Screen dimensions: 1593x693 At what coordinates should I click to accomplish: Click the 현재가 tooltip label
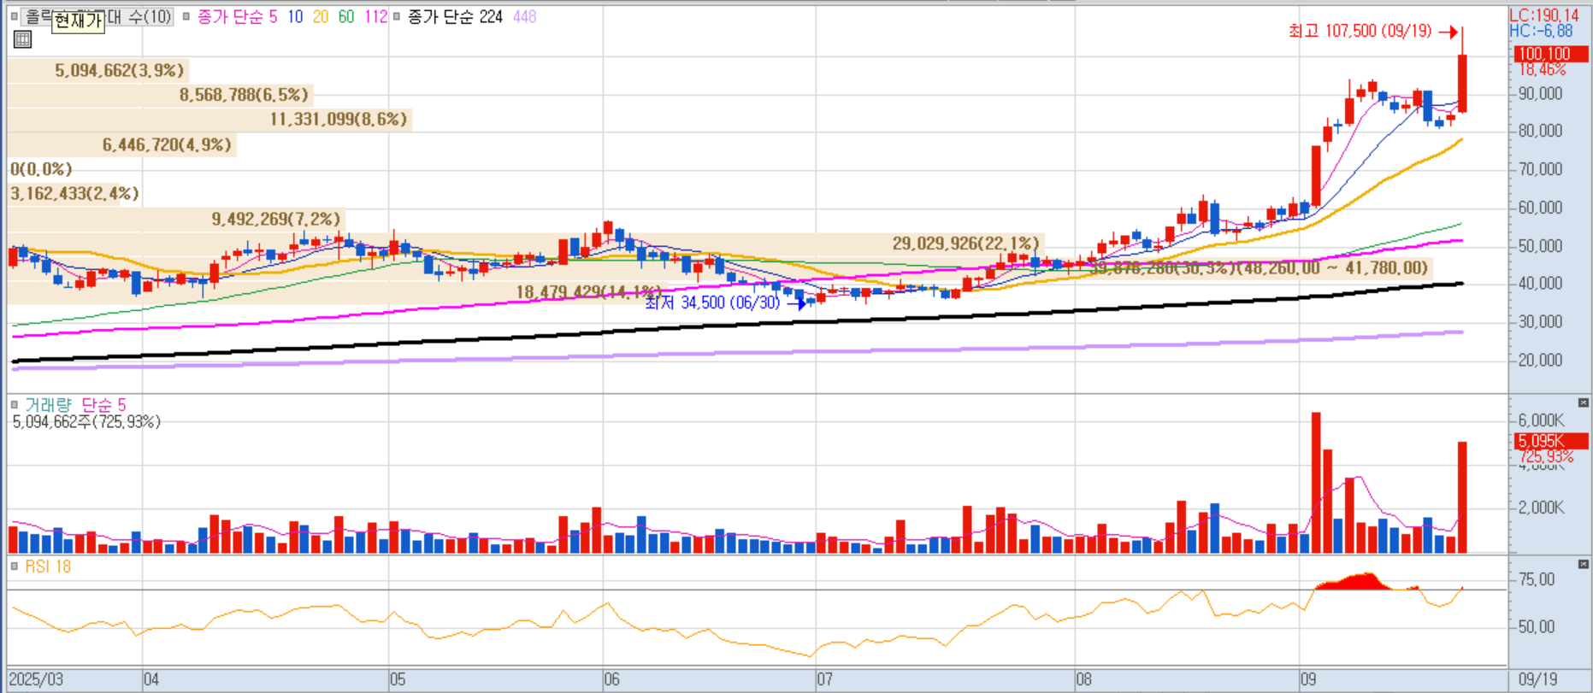click(78, 21)
